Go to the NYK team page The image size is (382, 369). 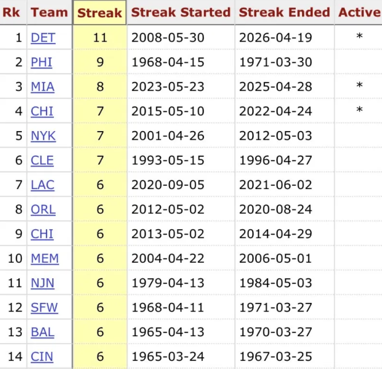point(43,136)
